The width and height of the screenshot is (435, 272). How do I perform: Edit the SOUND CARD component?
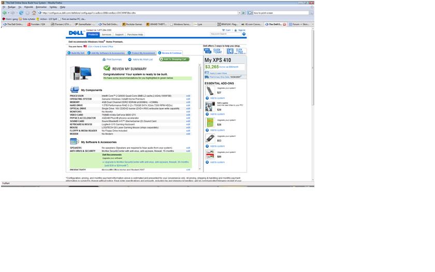188,121
